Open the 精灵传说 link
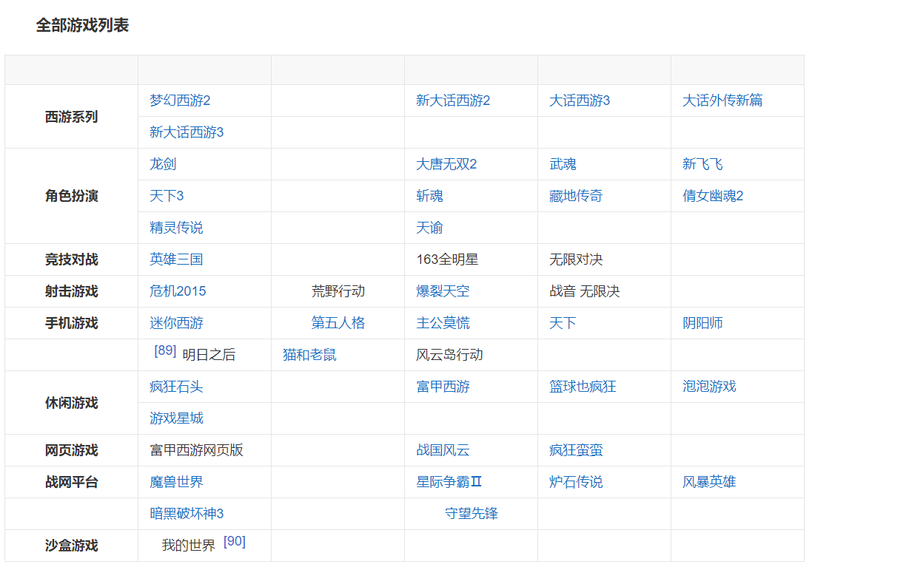This screenshot has width=909, height=567. (x=176, y=228)
